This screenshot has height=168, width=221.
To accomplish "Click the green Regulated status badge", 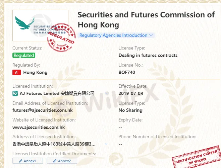I will tap(23, 55).
